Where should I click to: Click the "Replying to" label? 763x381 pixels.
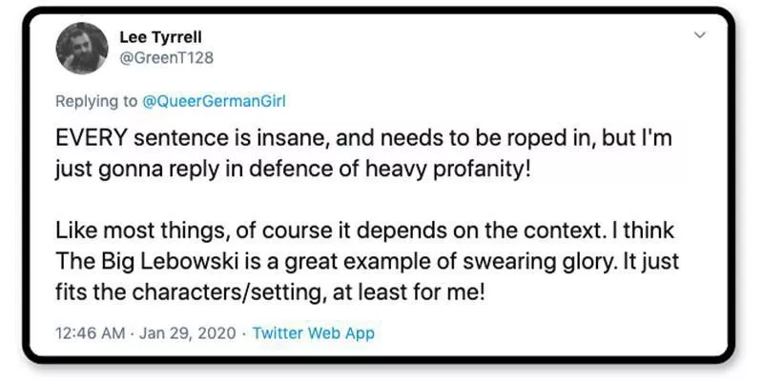[x=96, y=101]
